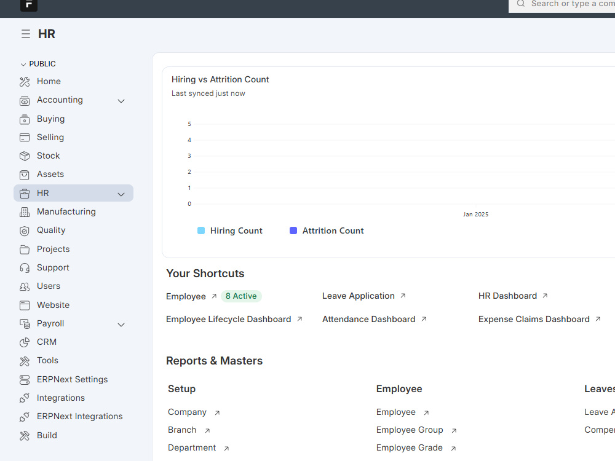Screen dimensions: 615x461
Task: Click the Assets sidebar icon
Action: coord(25,175)
